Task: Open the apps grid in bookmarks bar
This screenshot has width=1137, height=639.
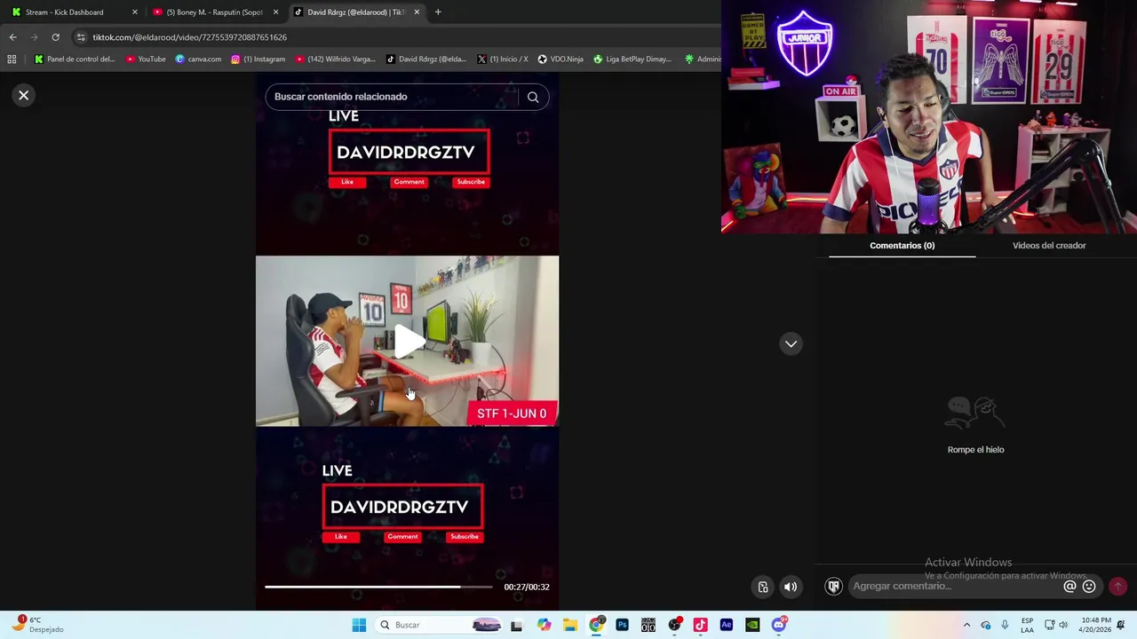Action: point(12,59)
